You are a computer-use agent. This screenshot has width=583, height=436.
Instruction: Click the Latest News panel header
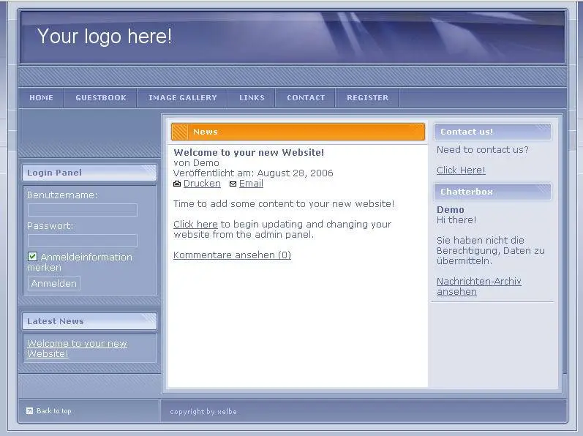coord(89,321)
